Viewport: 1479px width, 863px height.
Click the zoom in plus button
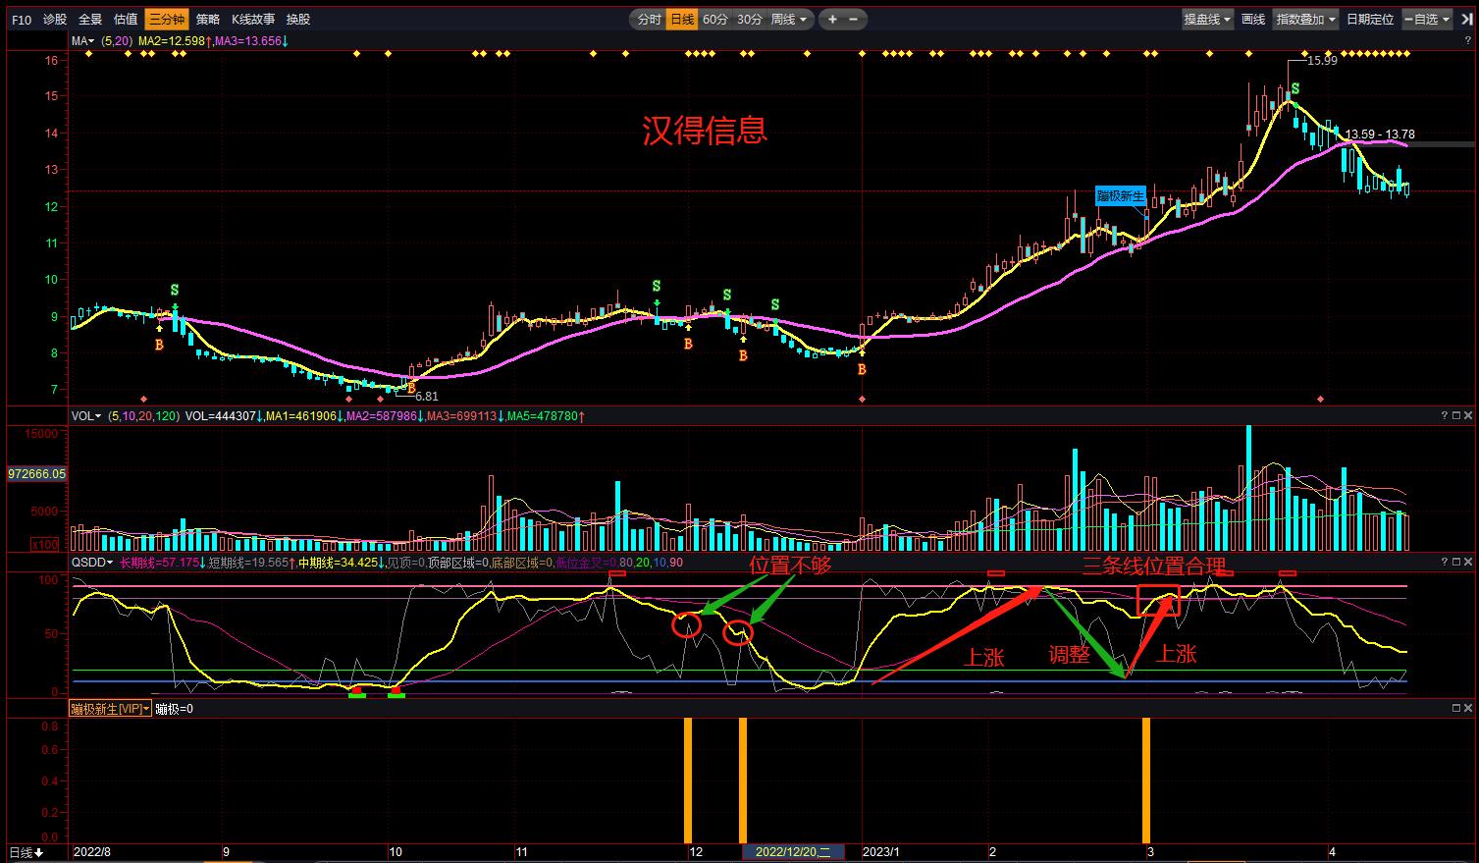(x=832, y=20)
